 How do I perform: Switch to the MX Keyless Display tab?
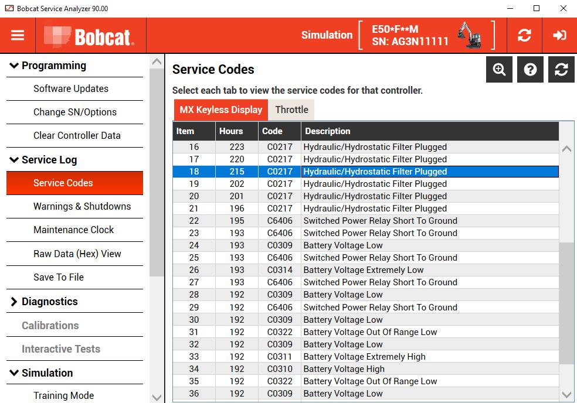[221, 110]
